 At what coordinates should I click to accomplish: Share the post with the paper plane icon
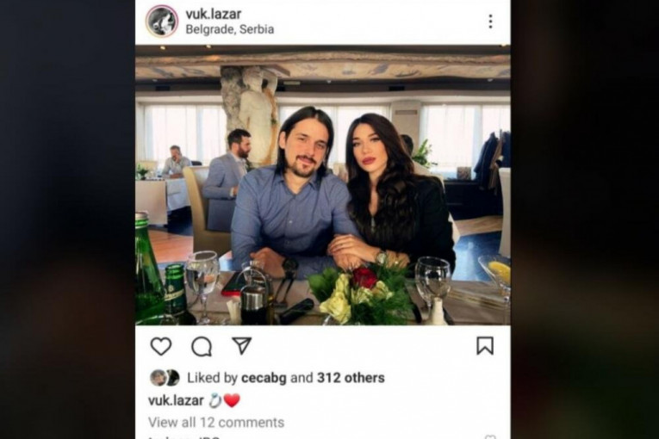click(242, 346)
